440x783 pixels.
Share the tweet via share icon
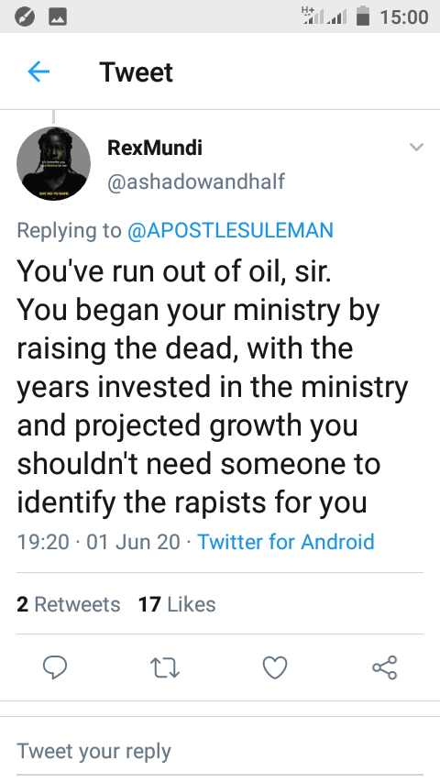(385, 667)
